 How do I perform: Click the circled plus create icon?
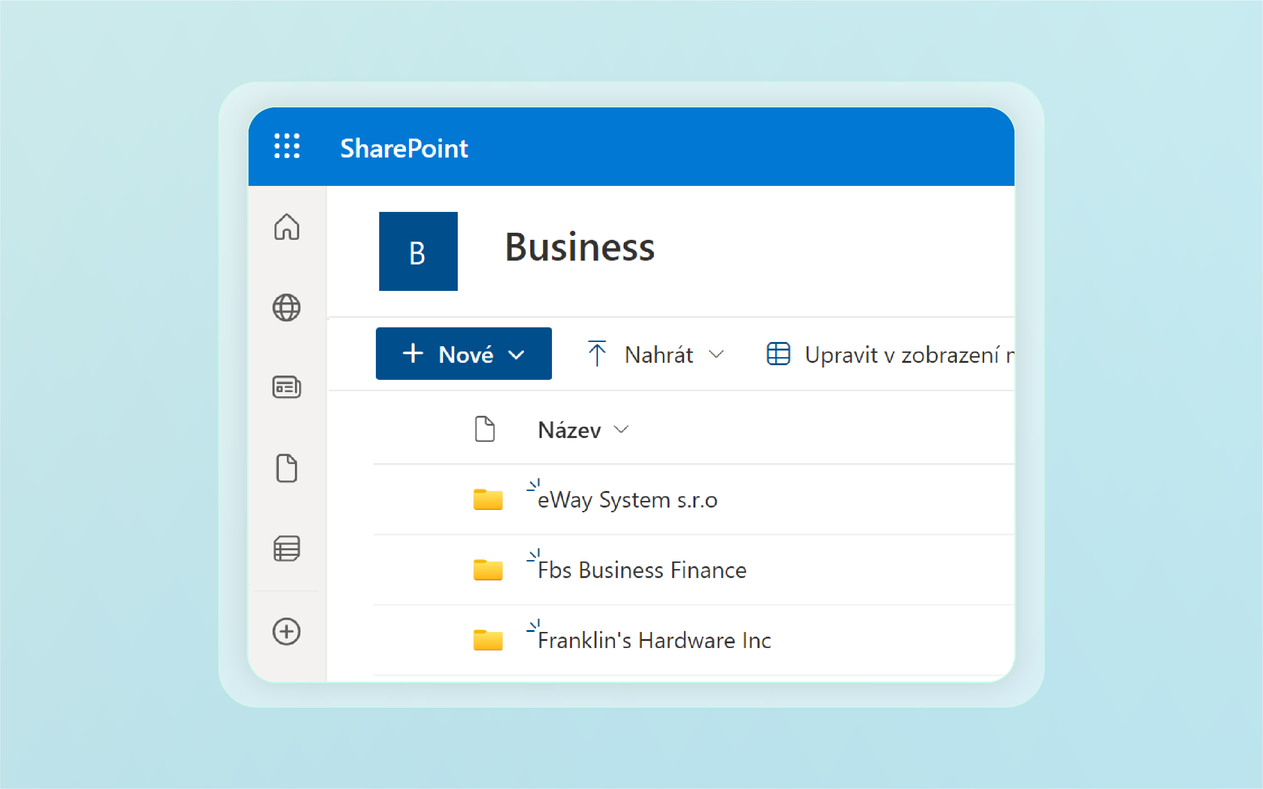[287, 631]
